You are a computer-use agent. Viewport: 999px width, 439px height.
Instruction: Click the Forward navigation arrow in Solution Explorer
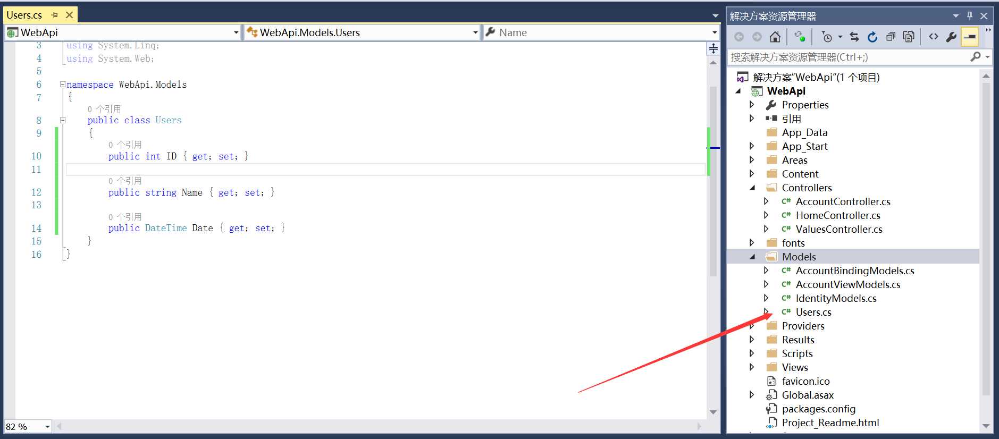(x=757, y=37)
